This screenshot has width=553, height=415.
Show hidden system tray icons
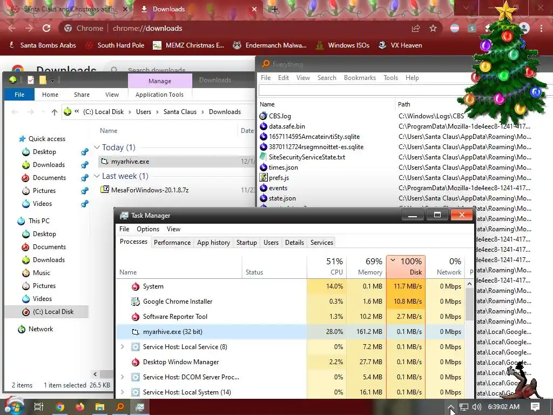coord(451,407)
